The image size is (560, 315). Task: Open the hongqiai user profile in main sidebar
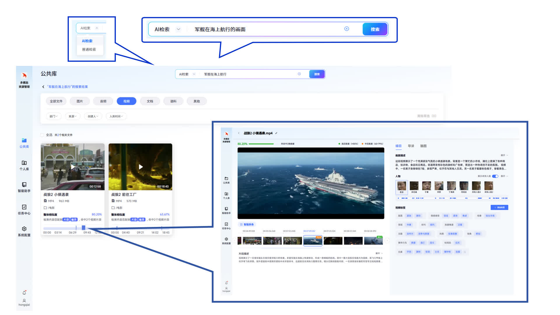click(x=24, y=302)
